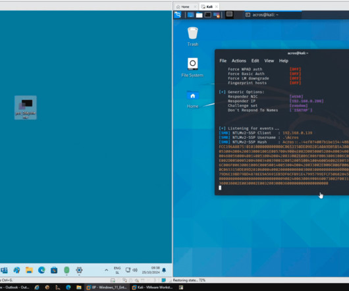Click the 'Fingerprint hosts' line

264,83
